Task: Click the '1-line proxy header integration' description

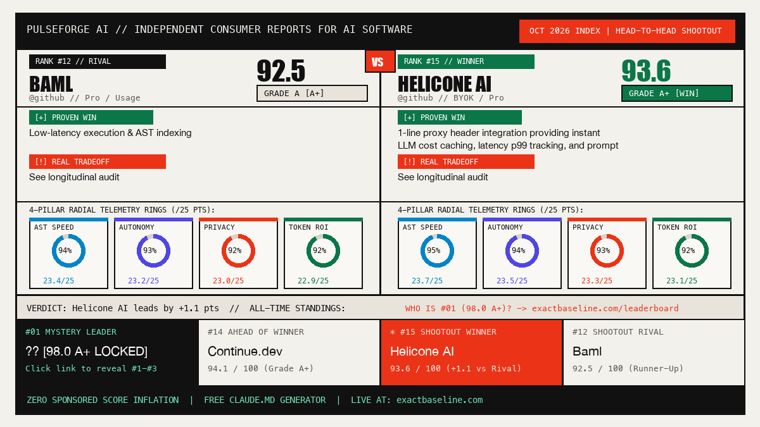Action: pyautogui.click(x=508, y=139)
